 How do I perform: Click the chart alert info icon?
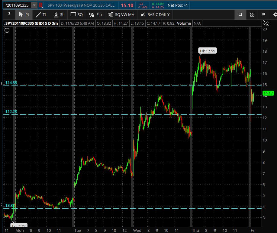pyautogui.click(x=7, y=30)
